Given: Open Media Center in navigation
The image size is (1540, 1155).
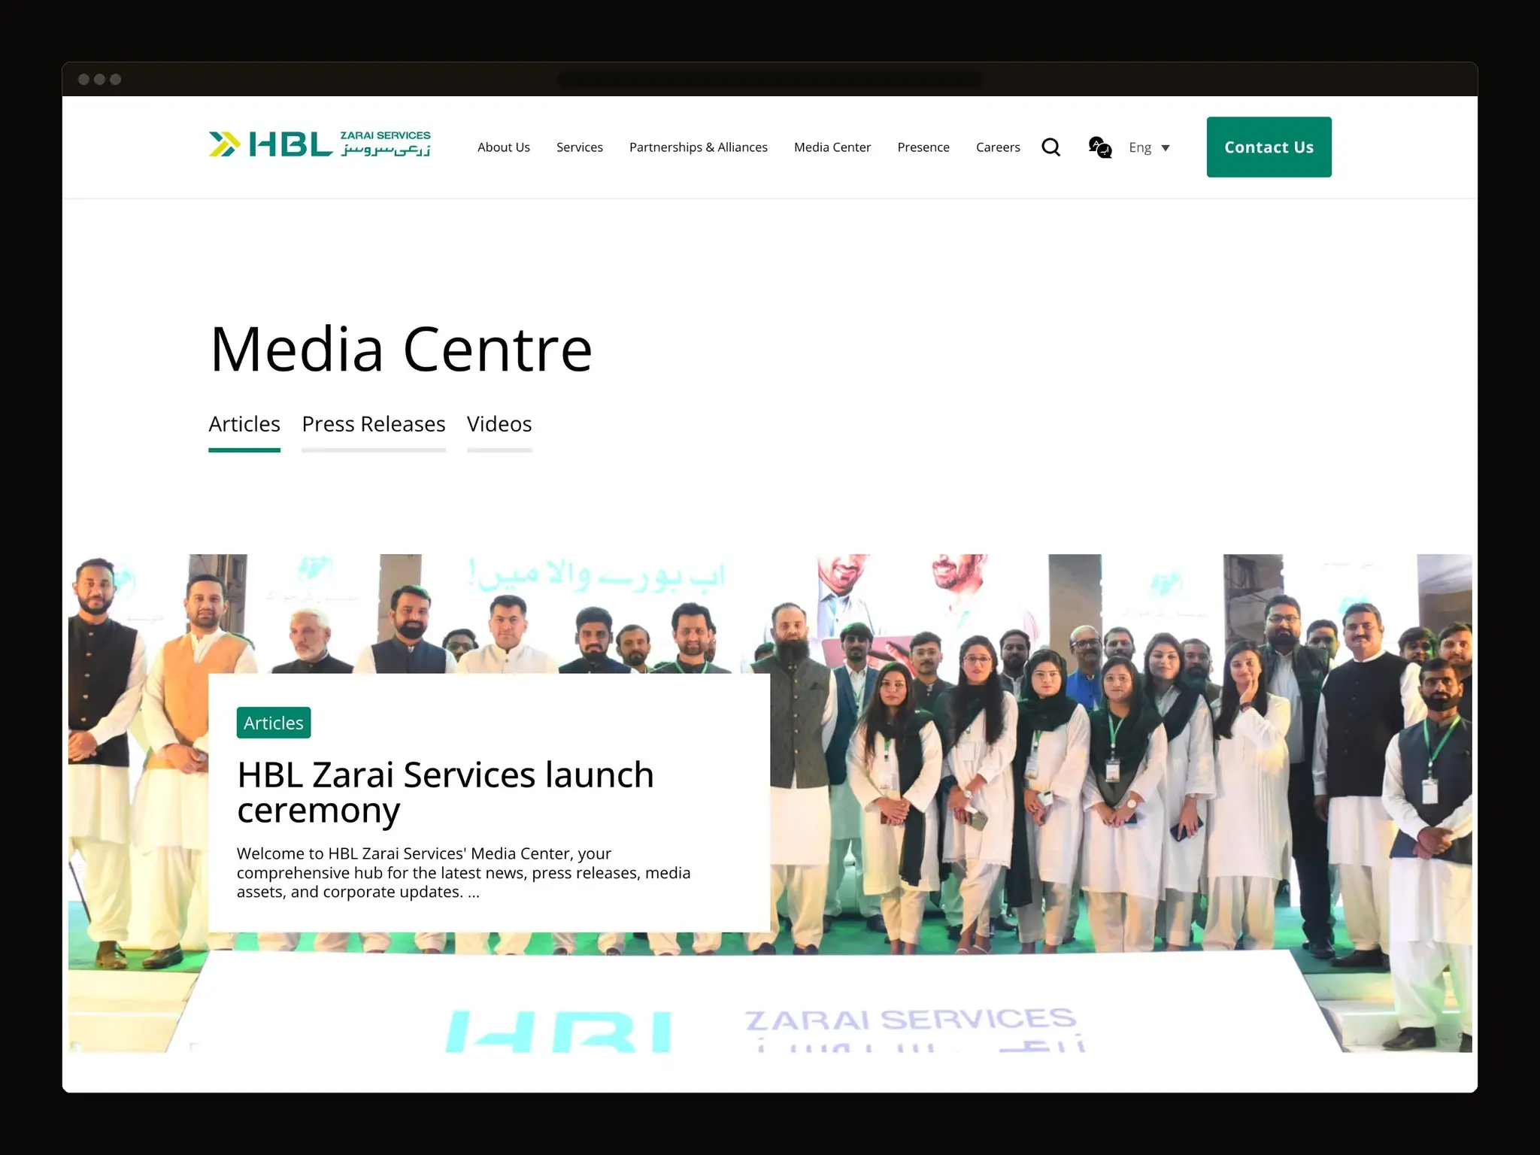Looking at the screenshot, I should pyautogui.click(x=832, y=147).
